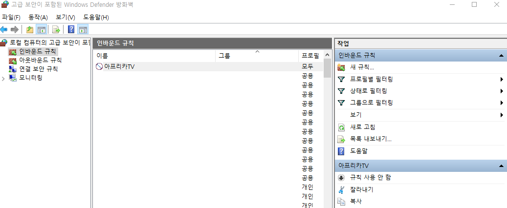Toggle the action pane show/hide icon
Image resolution: width=507 pixels, height=208 pixels.
pos(83,30)
